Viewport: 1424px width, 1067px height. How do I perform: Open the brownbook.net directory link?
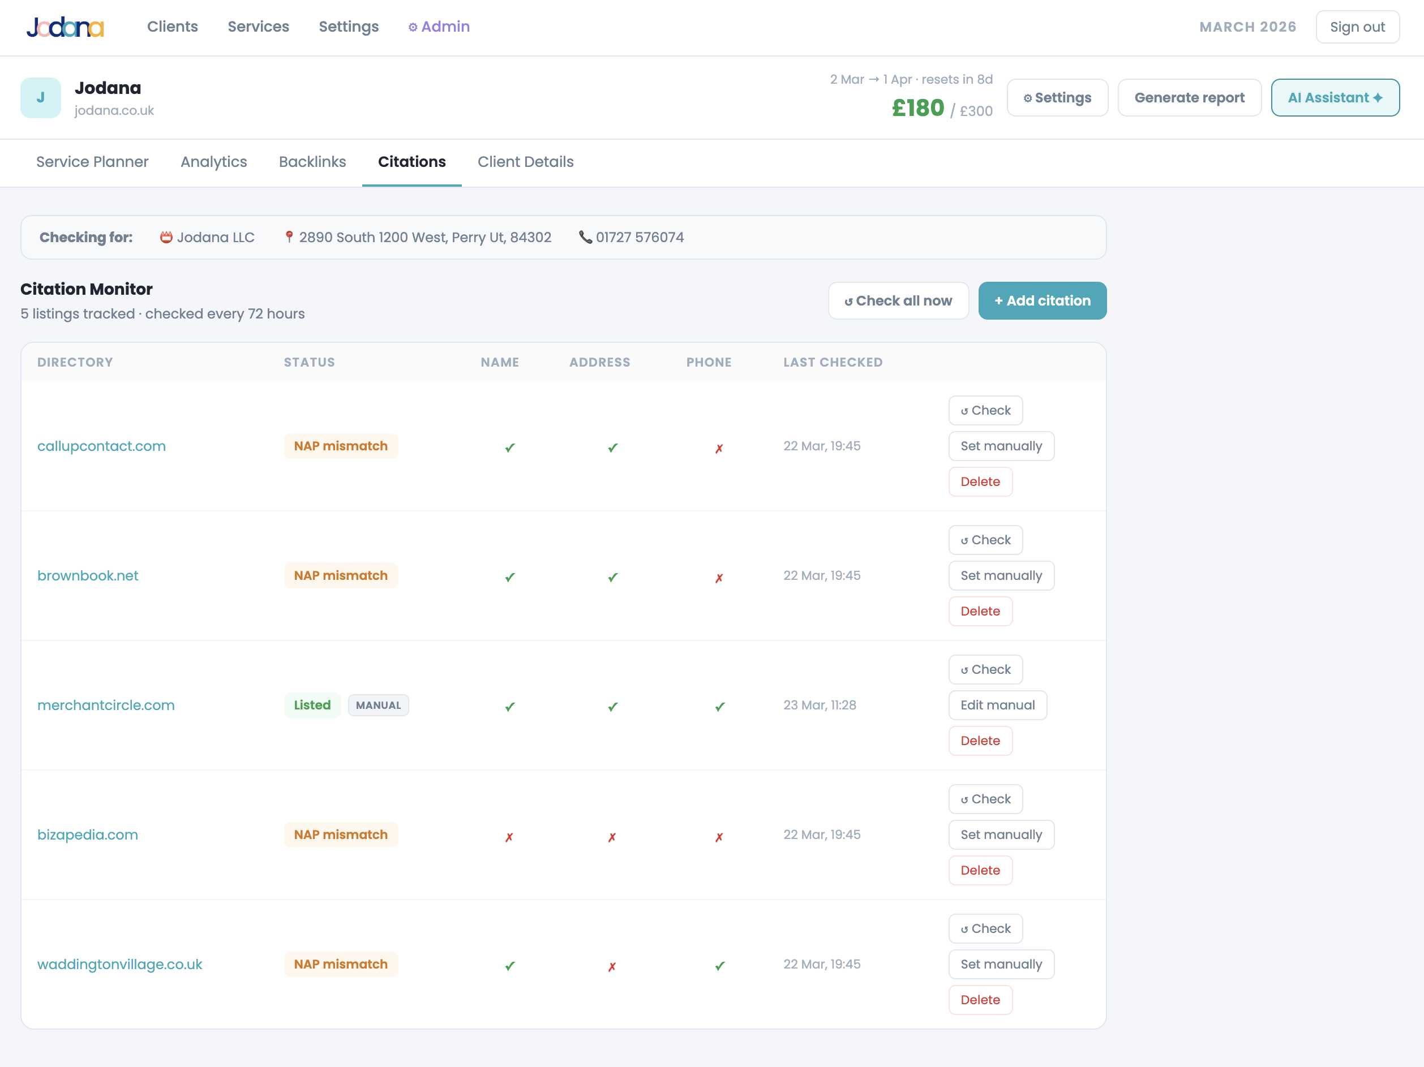[88, 575]
